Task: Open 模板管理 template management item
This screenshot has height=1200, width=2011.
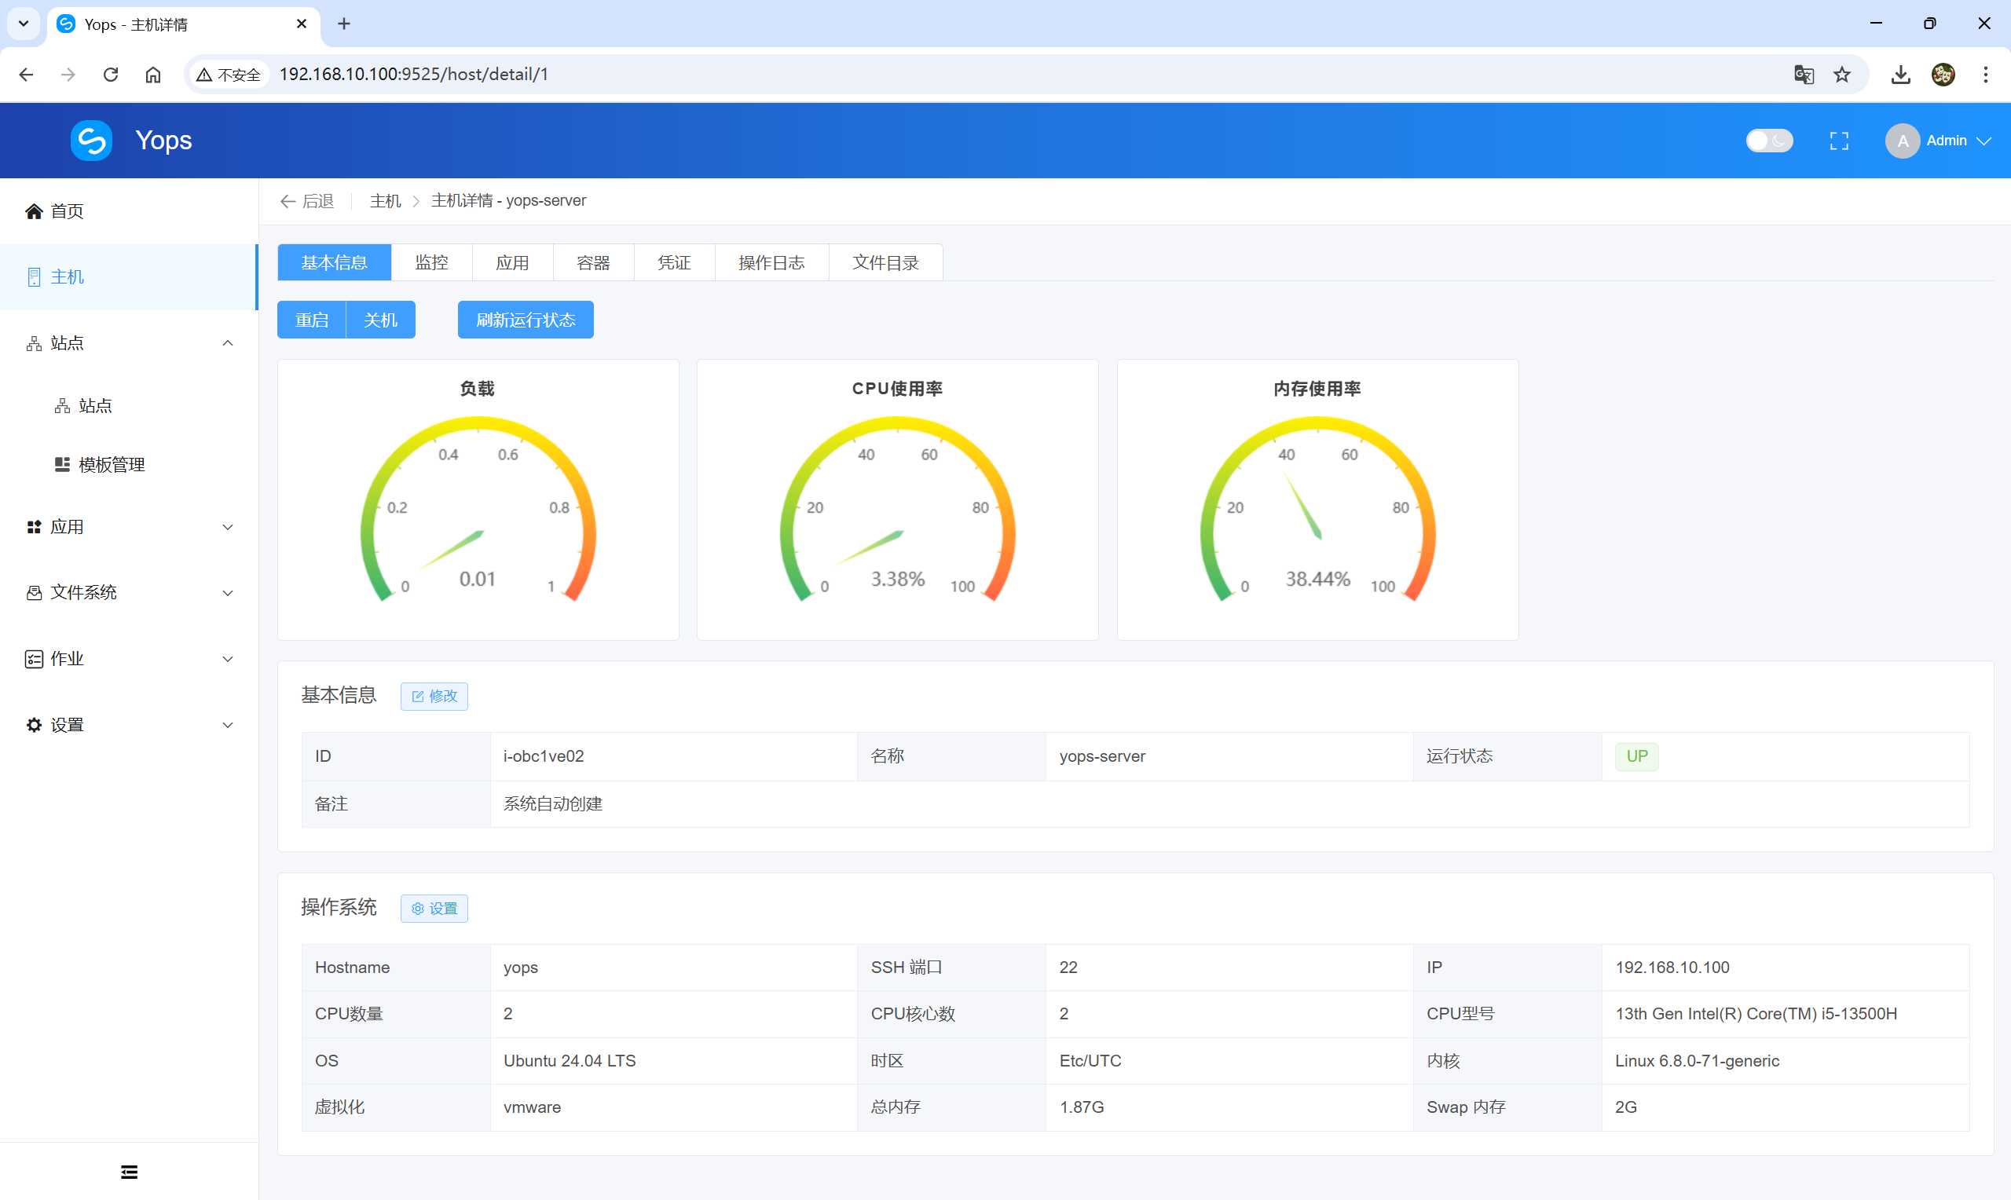Action: (111, 464)
